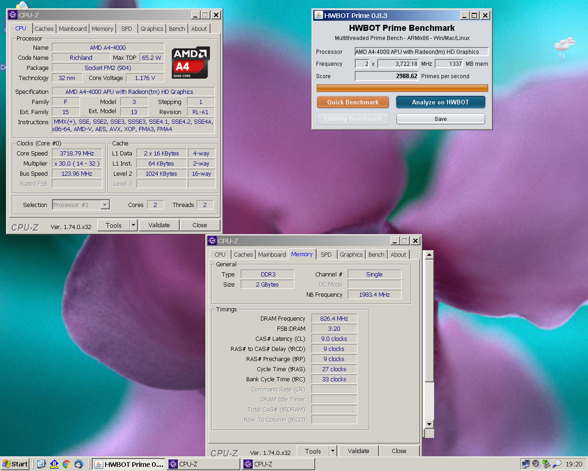This screenshot has height=471, width=588.
Task: Click title bar chip icon of CPU-Z Memory window
Action: tap(212, 241)
